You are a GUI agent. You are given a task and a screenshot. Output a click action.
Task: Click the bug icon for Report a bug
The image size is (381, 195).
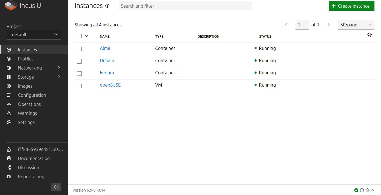click(x=9, y=177)
